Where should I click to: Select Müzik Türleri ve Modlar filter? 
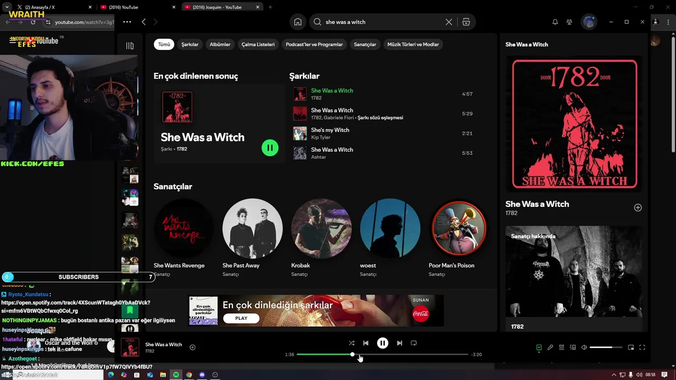click(x=413, y=44)
